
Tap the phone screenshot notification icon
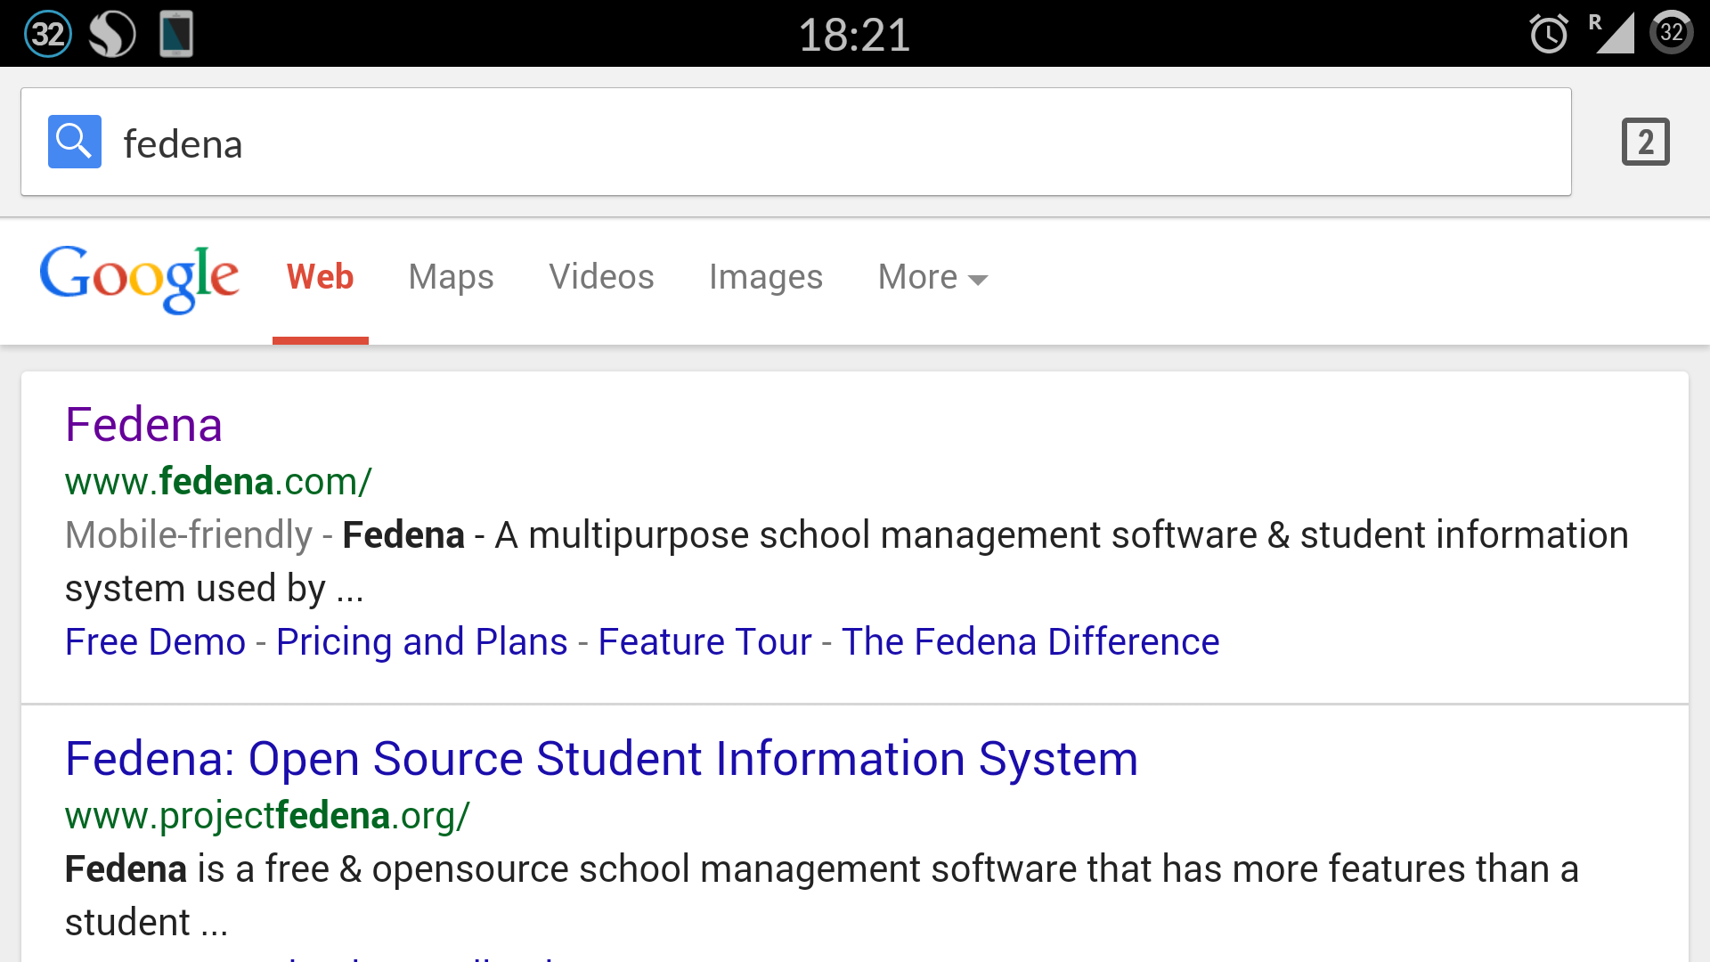pyautogui.click(x=176, y=34)
